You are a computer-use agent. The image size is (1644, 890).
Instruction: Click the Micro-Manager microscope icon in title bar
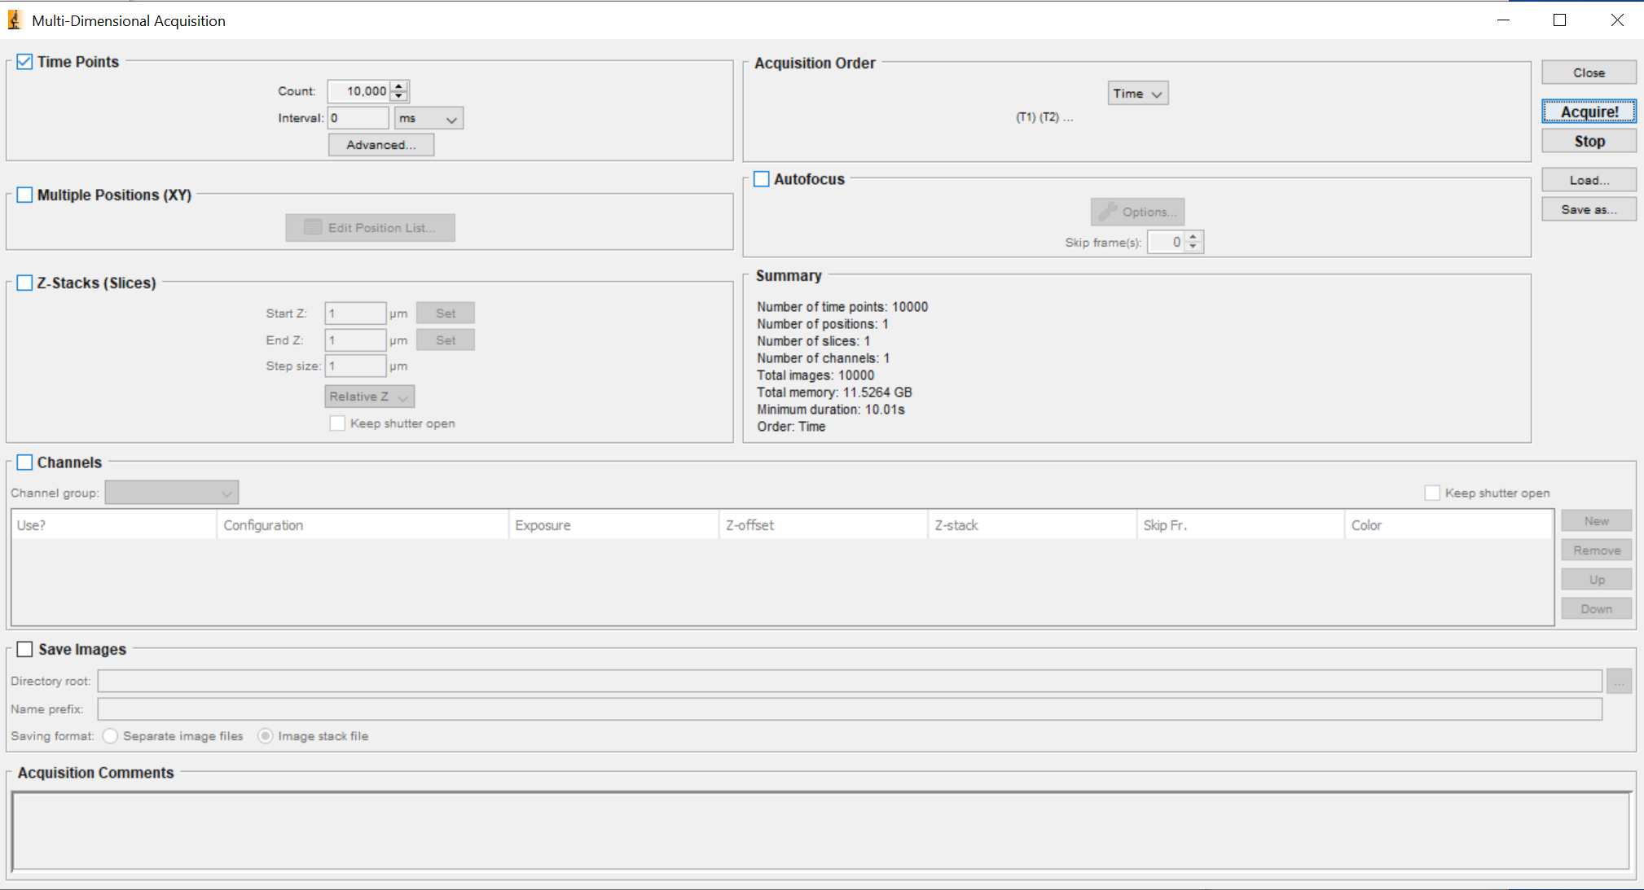(x=14, y=20)
